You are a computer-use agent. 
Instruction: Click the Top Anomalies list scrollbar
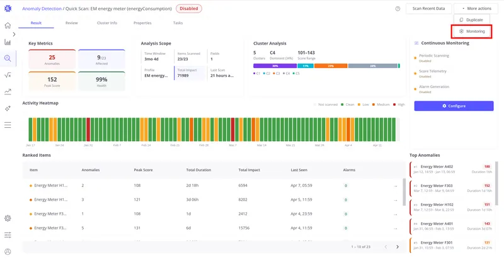497,183
